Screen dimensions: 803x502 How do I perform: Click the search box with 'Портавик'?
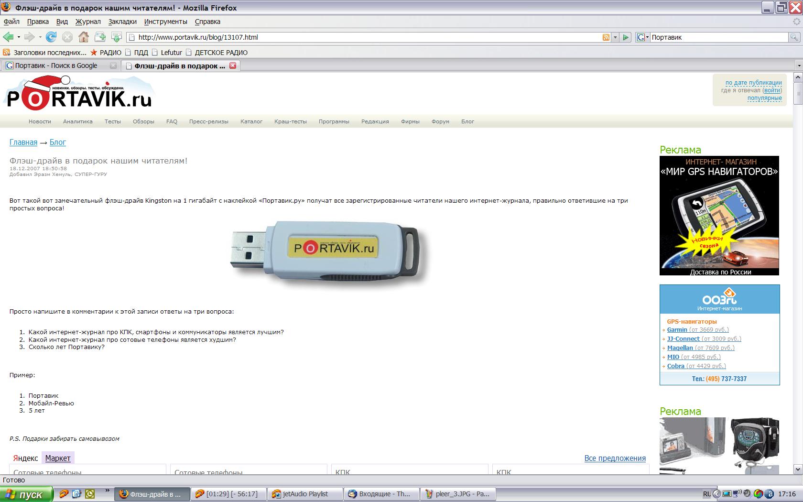(x=719, y=37)
